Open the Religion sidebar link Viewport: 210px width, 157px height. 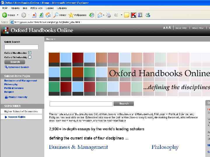[9, 92]
